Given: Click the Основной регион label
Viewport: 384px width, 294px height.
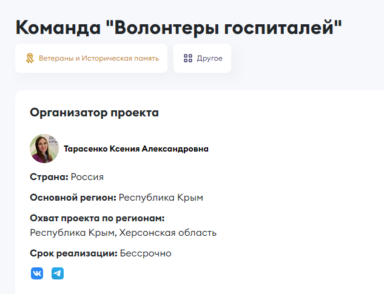Looking at the screenshot, I should click(73, 197).
